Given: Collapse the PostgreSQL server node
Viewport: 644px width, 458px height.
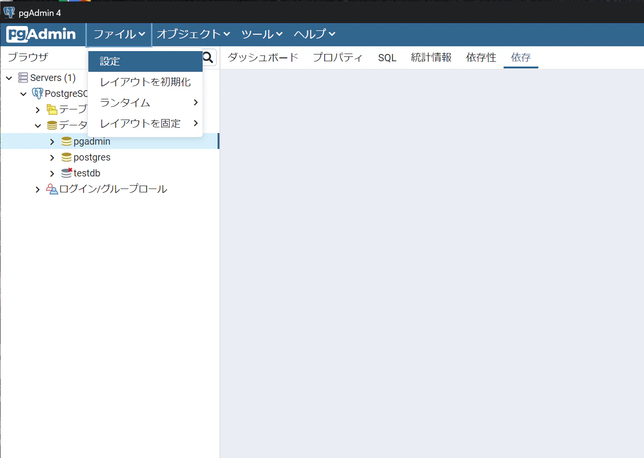Looking at the screenshot, I should (24, 94).
